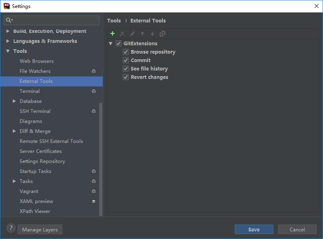Click the badge icon next to File Watchers
323x239 pixels.
tap(93, 71)
